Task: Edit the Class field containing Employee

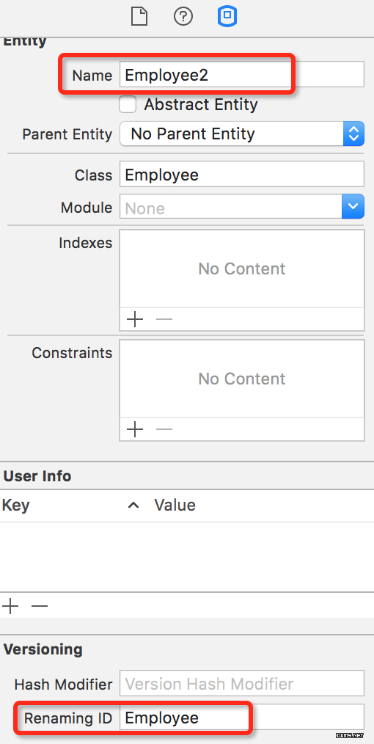Action: click(x=242, y=174)
